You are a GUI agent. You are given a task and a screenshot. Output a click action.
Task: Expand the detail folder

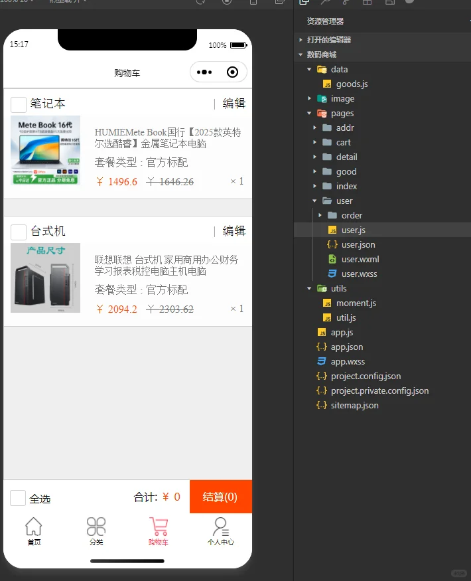point(314,157)
